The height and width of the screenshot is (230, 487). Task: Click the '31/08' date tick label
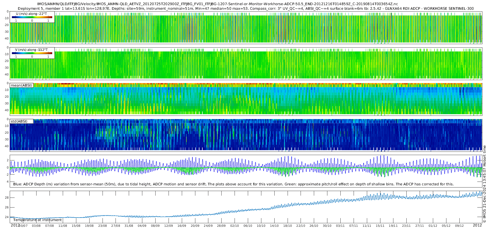[x=129, y=226]
